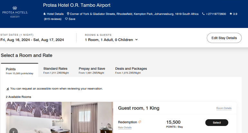248x133 pixels.
Task: View Rate Details under Redemption
Action: (125, 128)
